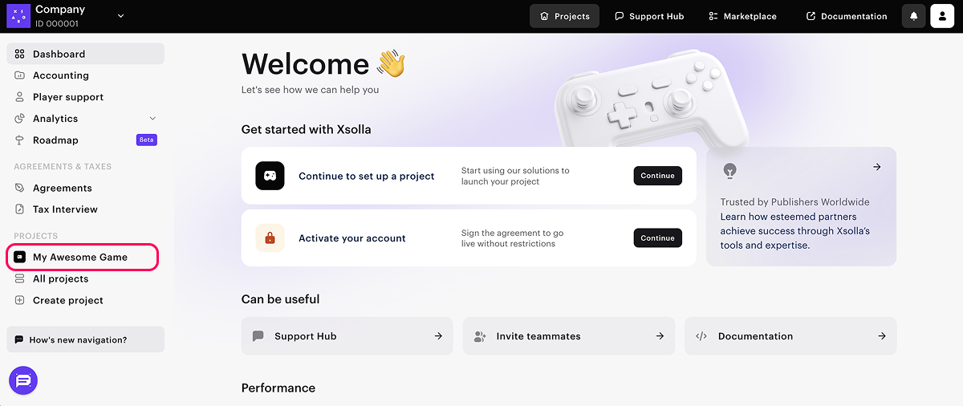Screen dimensions: 963x406
Task: Go to Tax Interview in sidebar
Action: [x=65, y=209]
